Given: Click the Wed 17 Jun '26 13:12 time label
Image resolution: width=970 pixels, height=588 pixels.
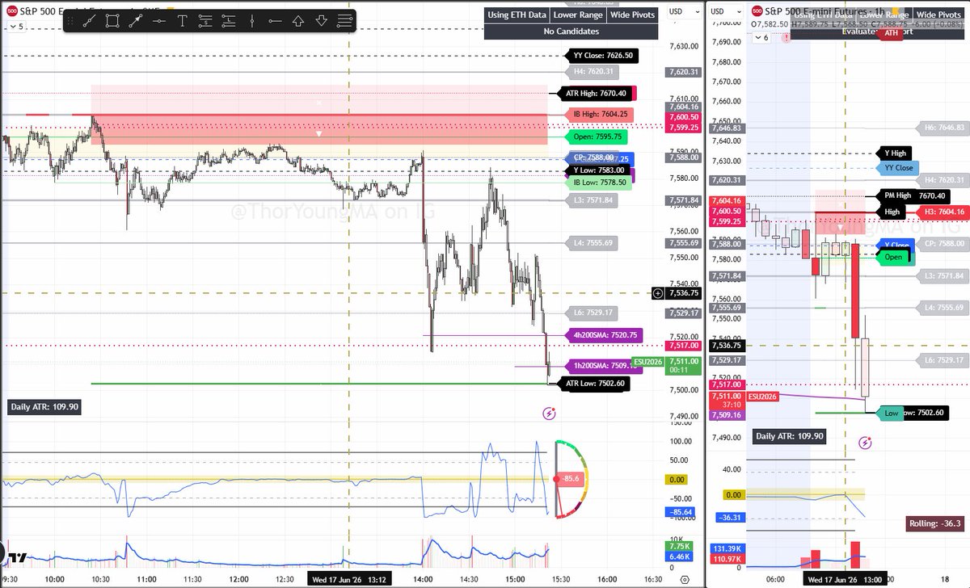Looking at the screenshot, I should click(x=348, y=579).
